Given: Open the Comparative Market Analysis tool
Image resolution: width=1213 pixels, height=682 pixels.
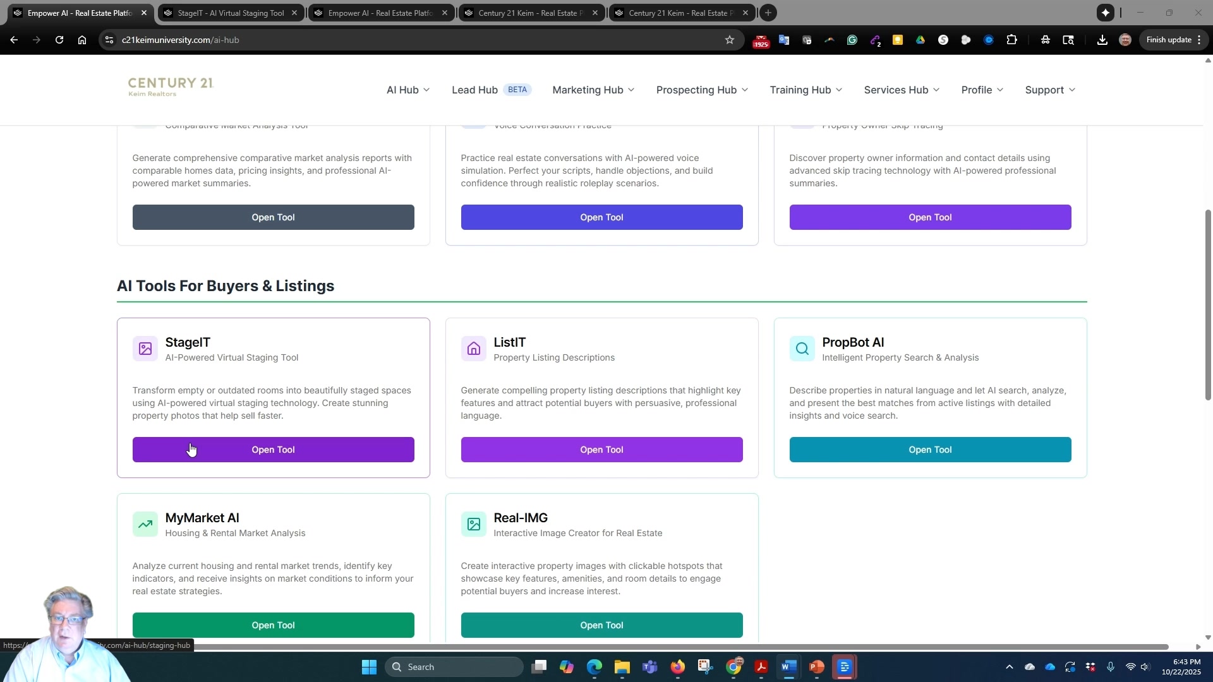Looking at the screenshot, I should pyautogui.click(x=273, y=217).
